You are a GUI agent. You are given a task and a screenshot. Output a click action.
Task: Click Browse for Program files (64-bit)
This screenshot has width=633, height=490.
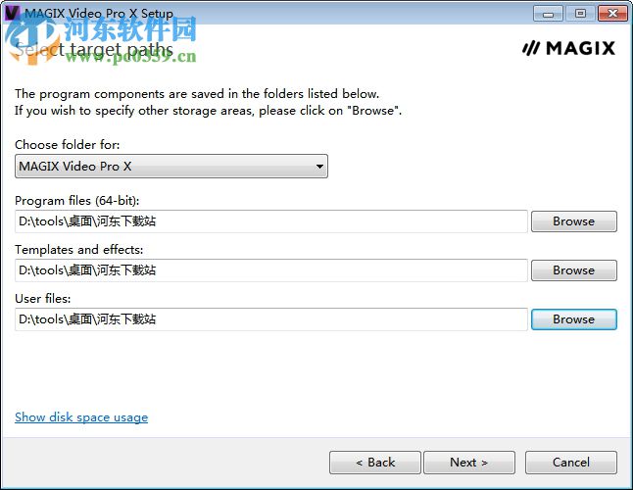click(573, 221)
